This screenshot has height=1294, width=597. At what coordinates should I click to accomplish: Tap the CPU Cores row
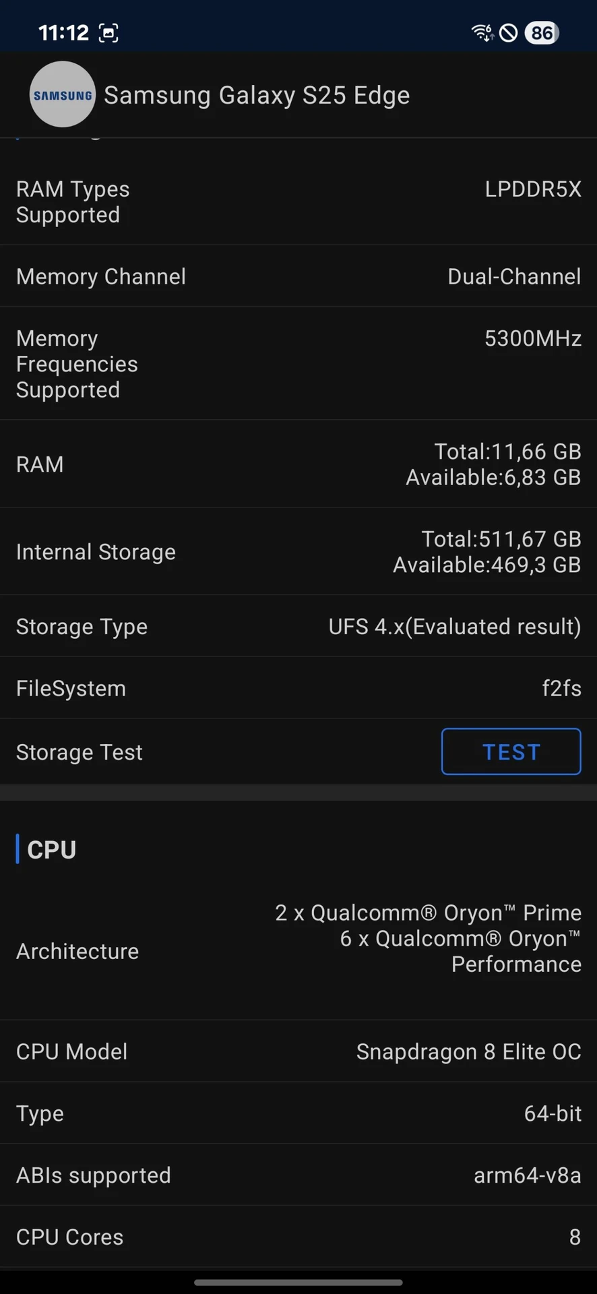click(298, 1237)
